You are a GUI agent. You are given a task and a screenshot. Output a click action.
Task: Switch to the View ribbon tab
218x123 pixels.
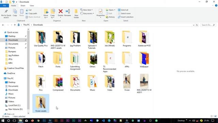pyautogui.click(x=32, y=5)
